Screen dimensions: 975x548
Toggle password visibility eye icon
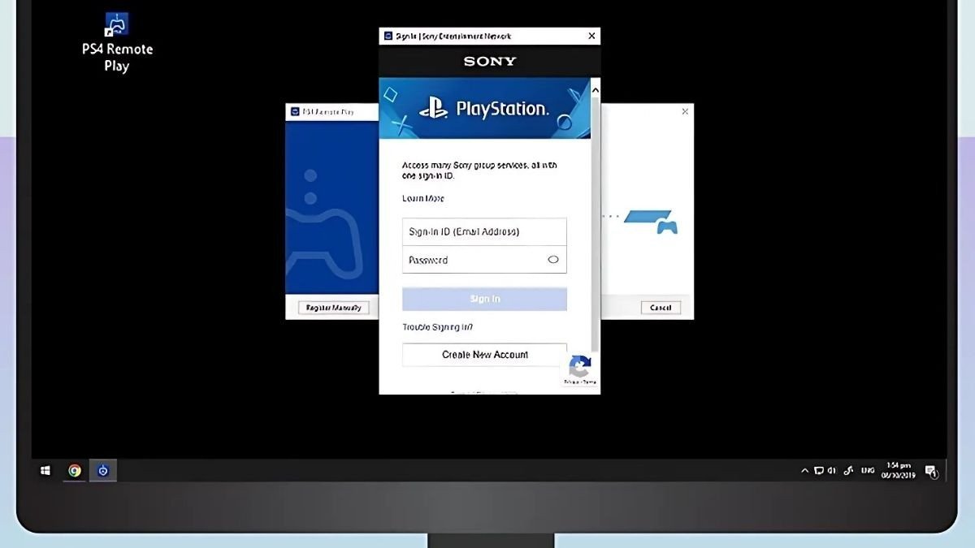[x=553, y=260]
